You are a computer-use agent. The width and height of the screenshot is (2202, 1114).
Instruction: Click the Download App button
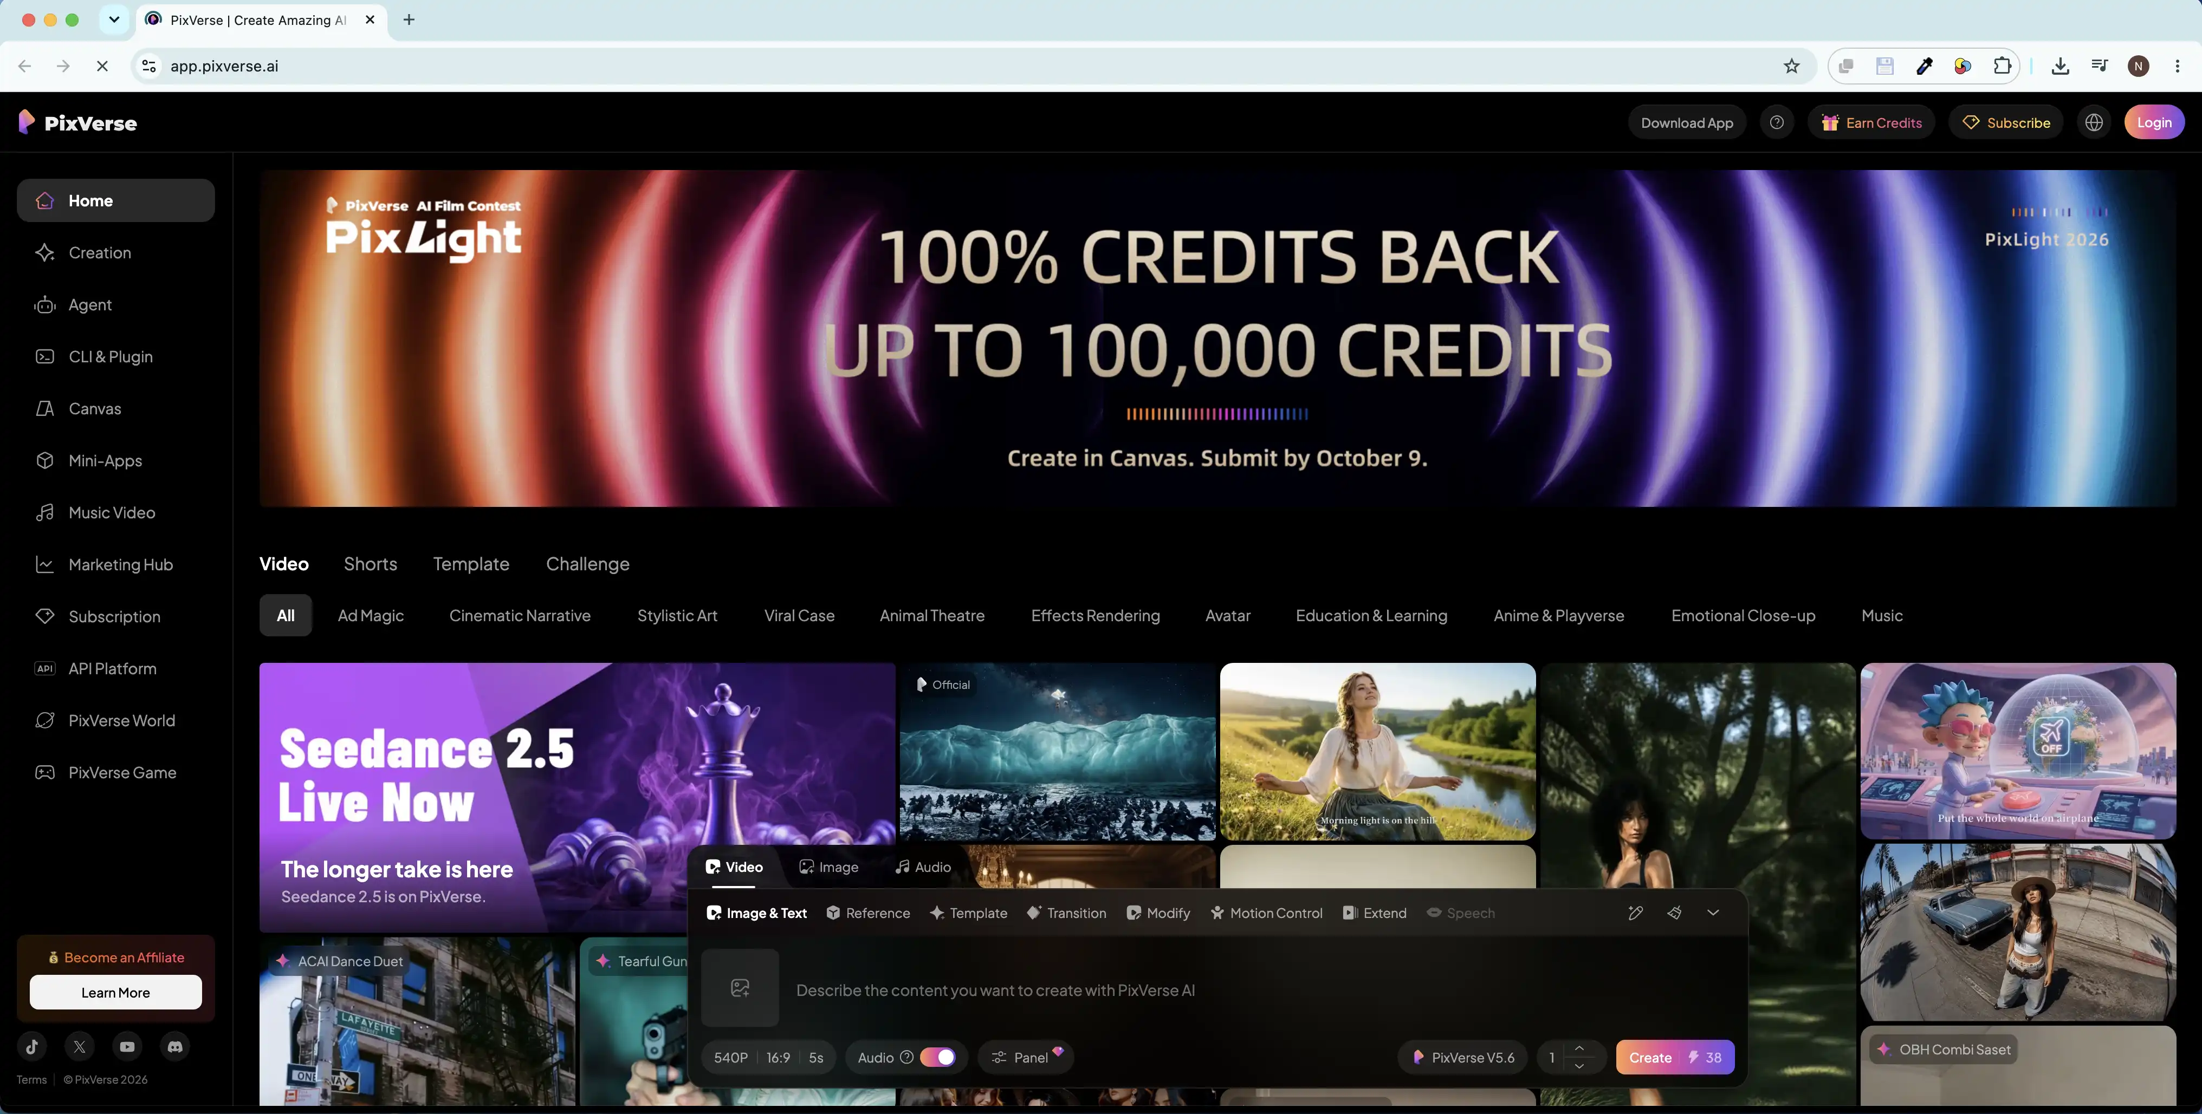(x=1687, y=122)
